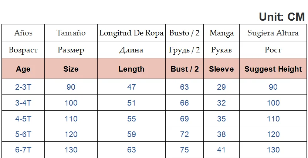Click the Russian "Возраст" cell
Screen dimensions: 308x158
tap(23, 50)
